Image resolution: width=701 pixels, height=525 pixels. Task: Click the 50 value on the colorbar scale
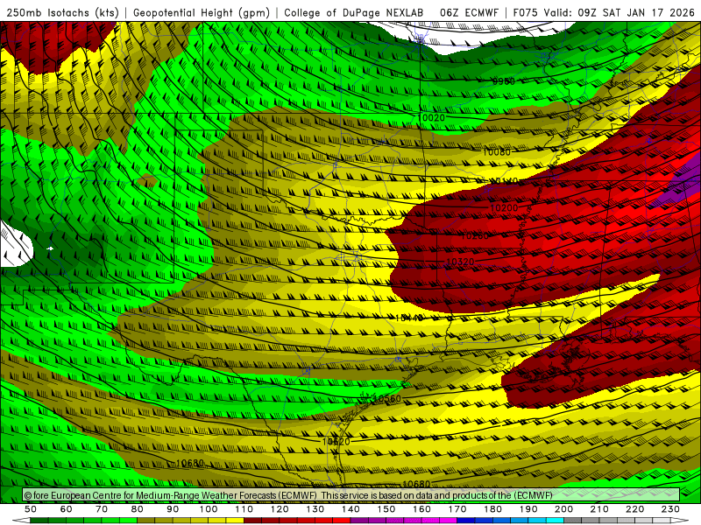tap(31, 509)
